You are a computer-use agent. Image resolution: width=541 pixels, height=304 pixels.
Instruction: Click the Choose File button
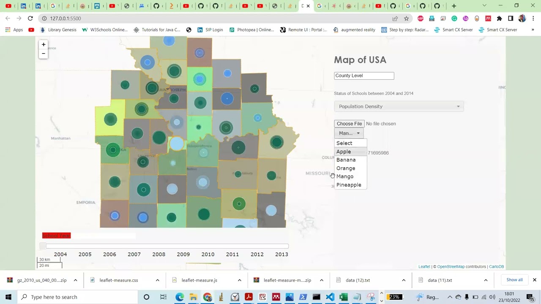(349, 124)
